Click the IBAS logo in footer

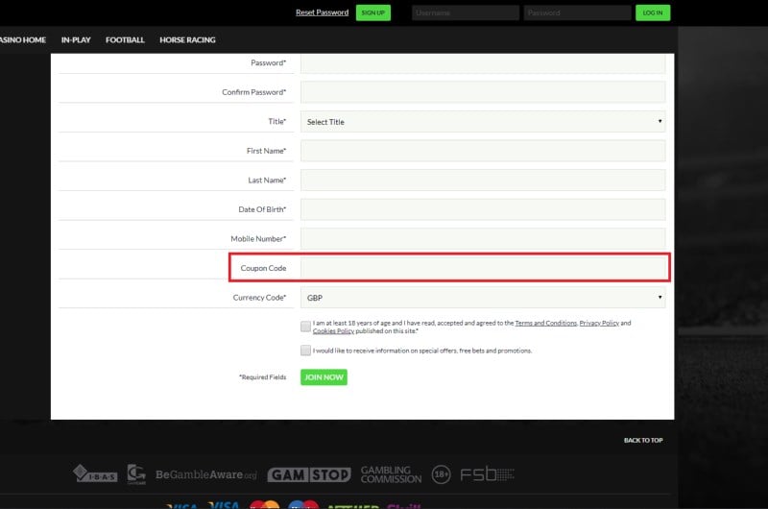pos(95,473)
